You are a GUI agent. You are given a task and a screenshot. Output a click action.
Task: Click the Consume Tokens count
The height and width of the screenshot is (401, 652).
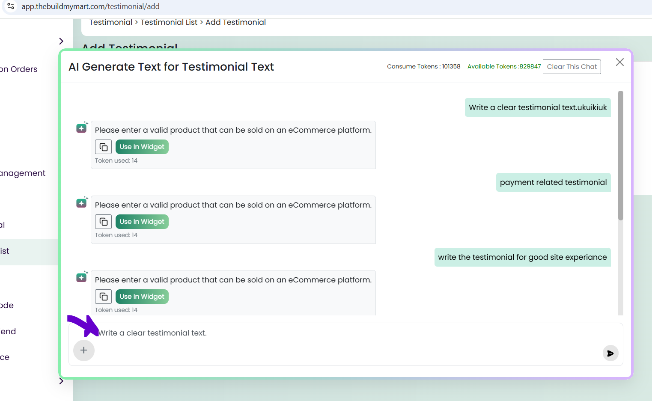tap(424, 66)
